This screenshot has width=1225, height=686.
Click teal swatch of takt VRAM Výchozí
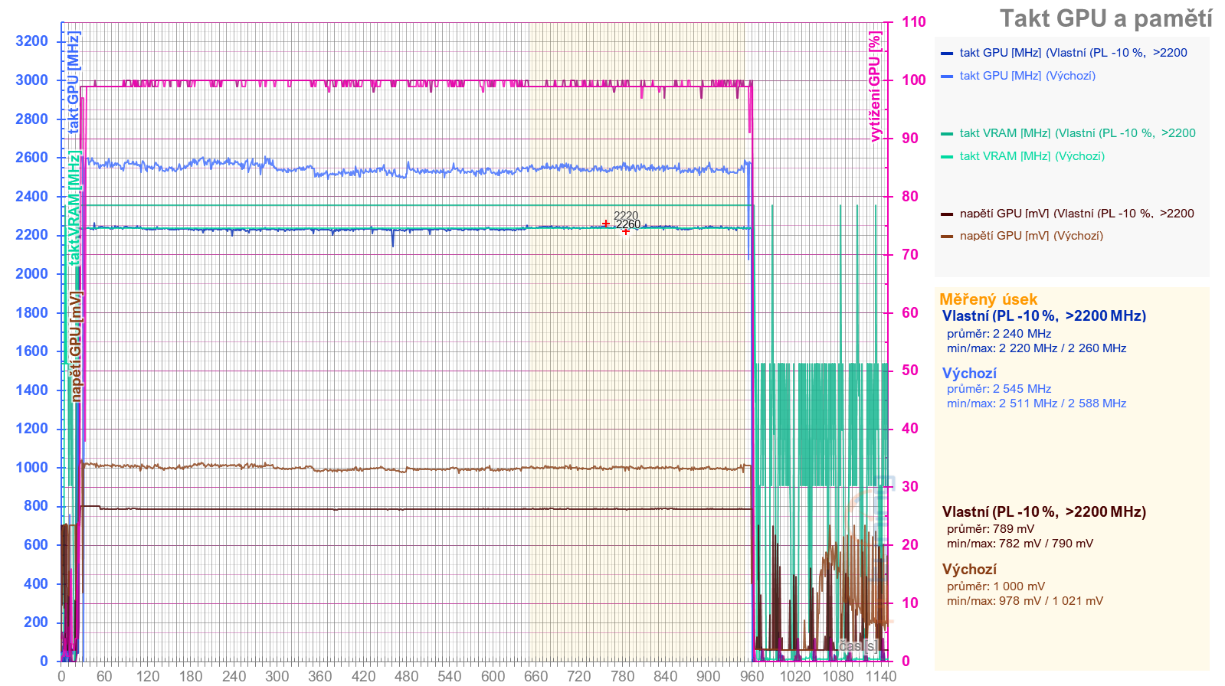(946, 157)
